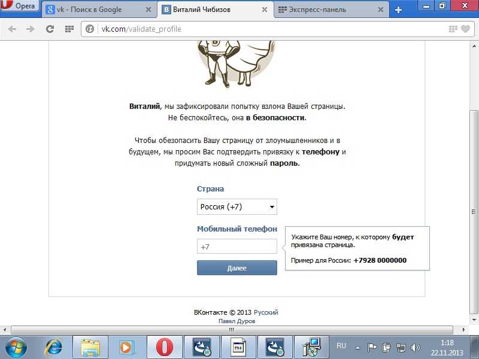The image size is (479, 359).
Task: Open the Павел Дуров link
Action: 237,321
